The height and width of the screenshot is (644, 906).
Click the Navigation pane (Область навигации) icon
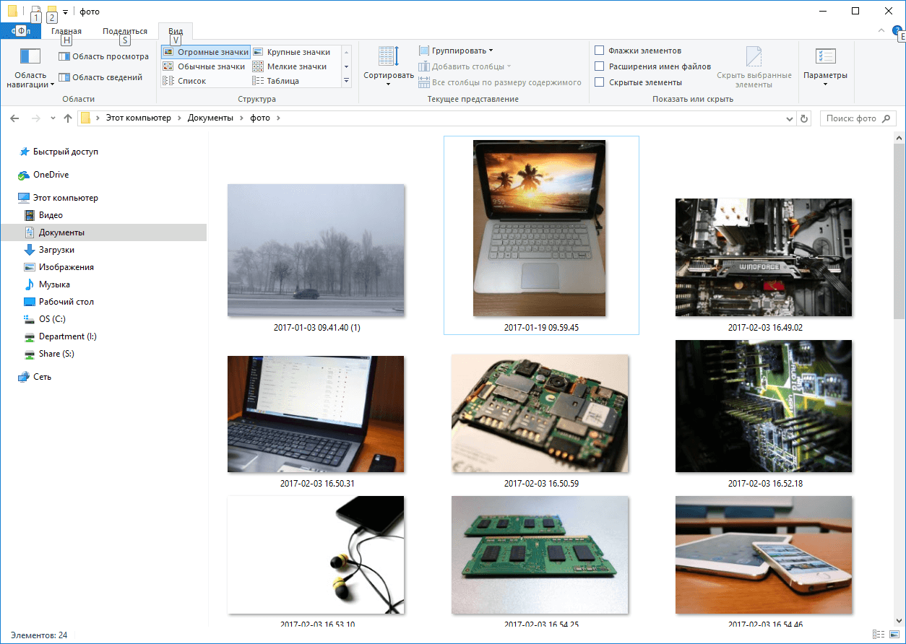point(30,57)
